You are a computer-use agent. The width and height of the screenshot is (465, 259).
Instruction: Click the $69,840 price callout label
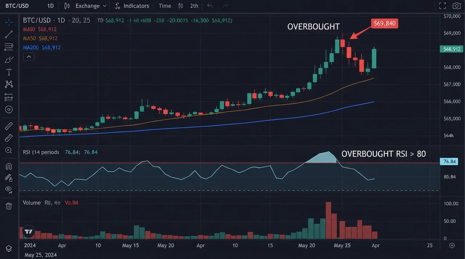pyautogui.click(x=385, y=24)
